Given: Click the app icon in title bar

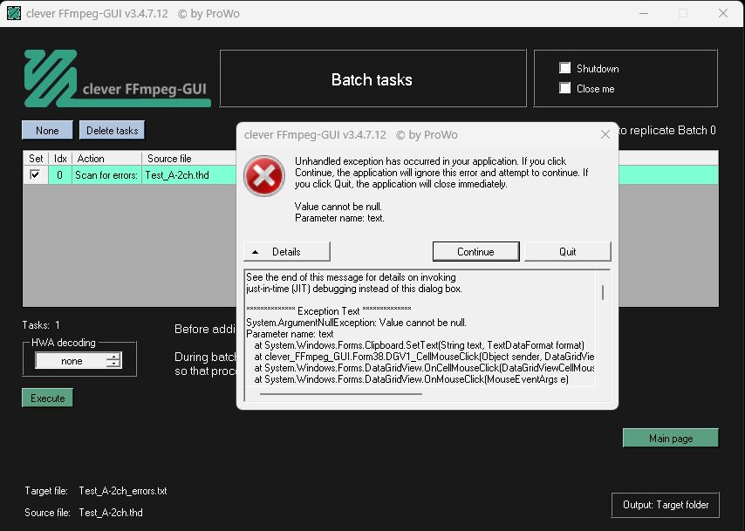Looking at the screenshot, I should pyautogui.click(x=14, y=13).
